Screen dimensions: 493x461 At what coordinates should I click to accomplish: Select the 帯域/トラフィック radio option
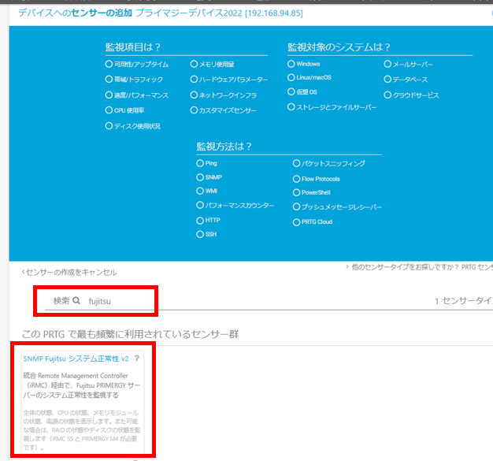click(109, 80)
